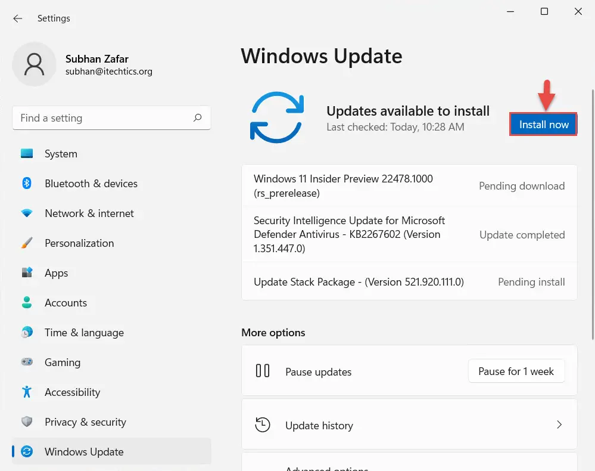Click the Bluetooth icon in sidebar

[x=27, y=183]
